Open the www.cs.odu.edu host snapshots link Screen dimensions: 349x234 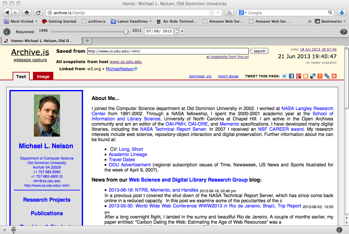pyautogui.click(x=126, y=62)
